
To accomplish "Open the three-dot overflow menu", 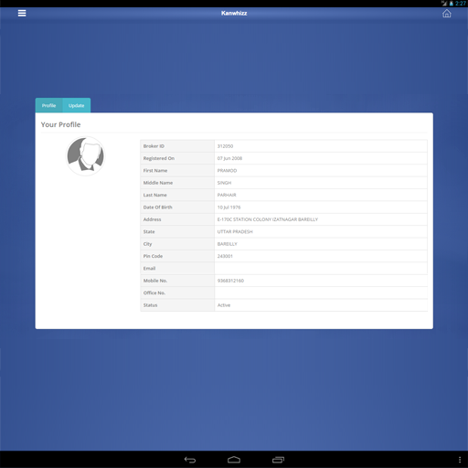I will coord(460,460).
